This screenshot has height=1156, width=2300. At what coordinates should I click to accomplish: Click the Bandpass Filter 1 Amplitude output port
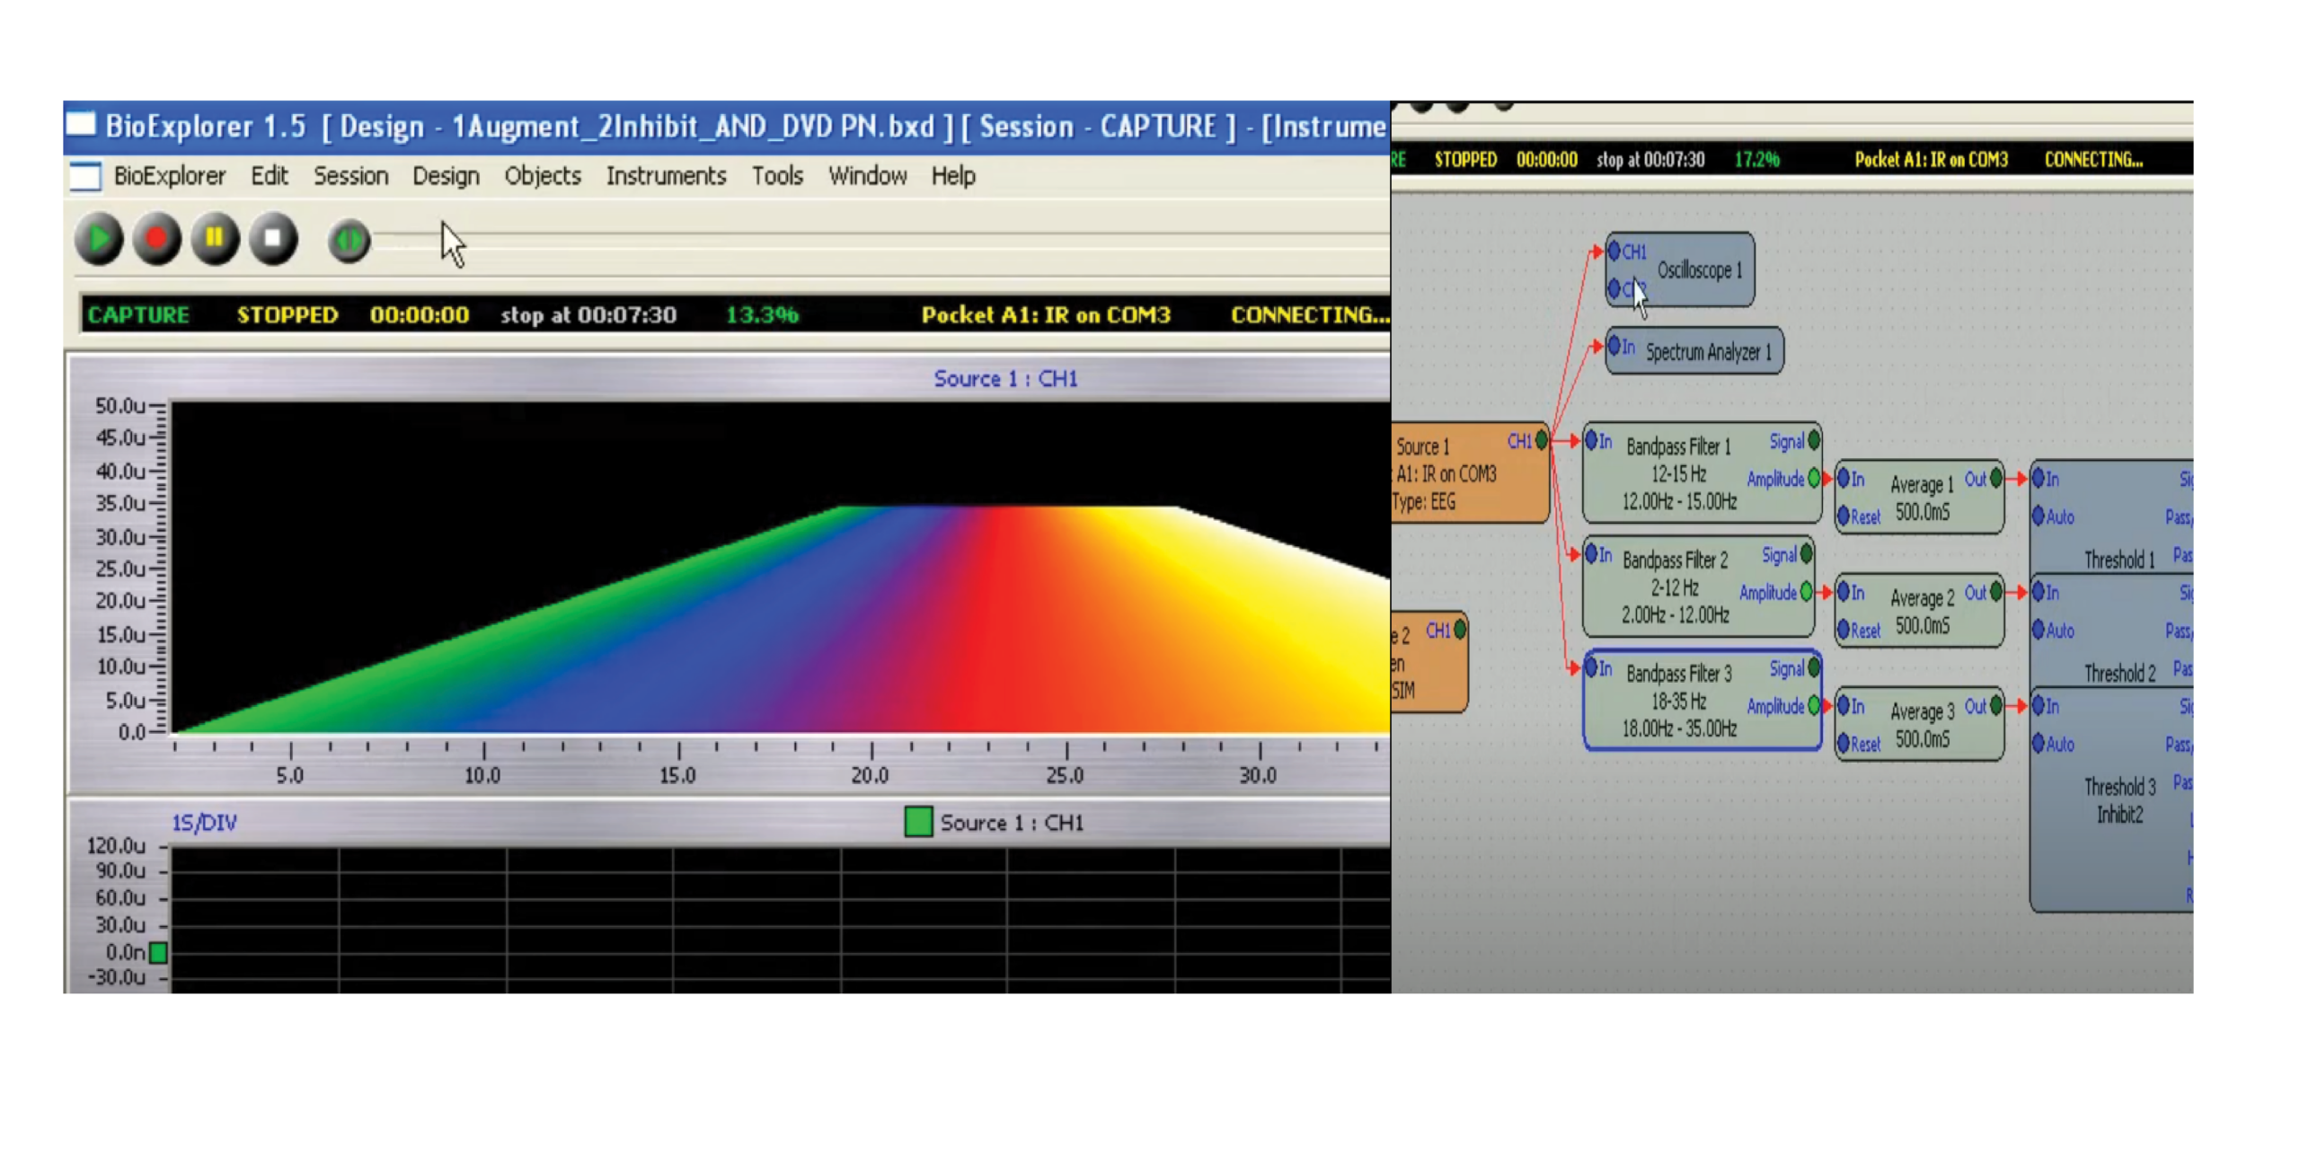[1813, 479]
